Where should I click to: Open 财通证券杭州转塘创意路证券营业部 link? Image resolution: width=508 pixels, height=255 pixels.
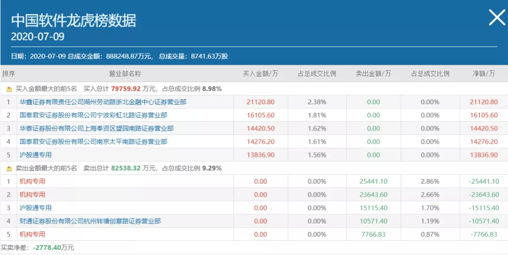tap(90, 221)
